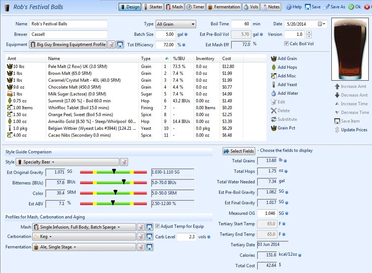Edit style guide checkmark icon
The image size is (372, 273).
pos(124,162)
